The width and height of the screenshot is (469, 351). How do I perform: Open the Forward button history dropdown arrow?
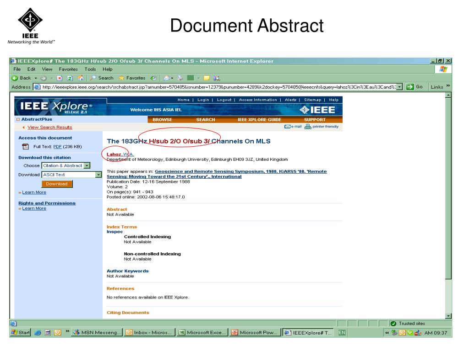(x=51, y=78)
